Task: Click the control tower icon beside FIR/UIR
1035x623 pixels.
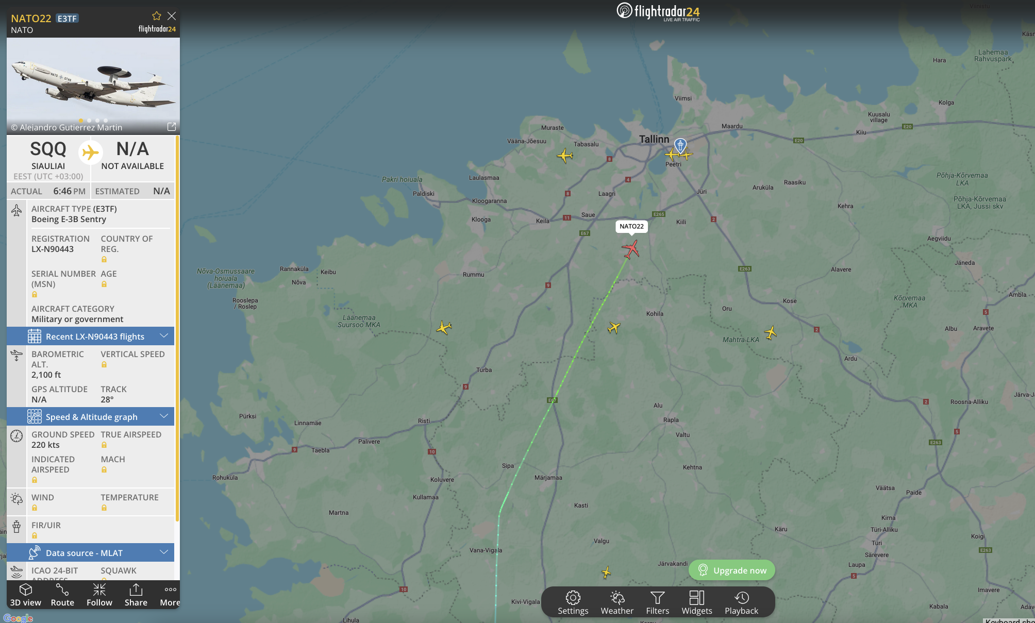Action: 16,527
